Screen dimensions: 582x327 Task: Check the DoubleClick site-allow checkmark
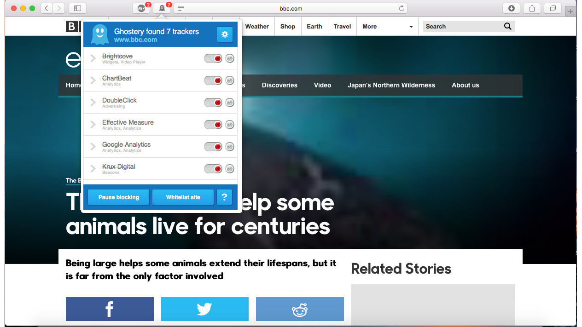tap(230, 103)
